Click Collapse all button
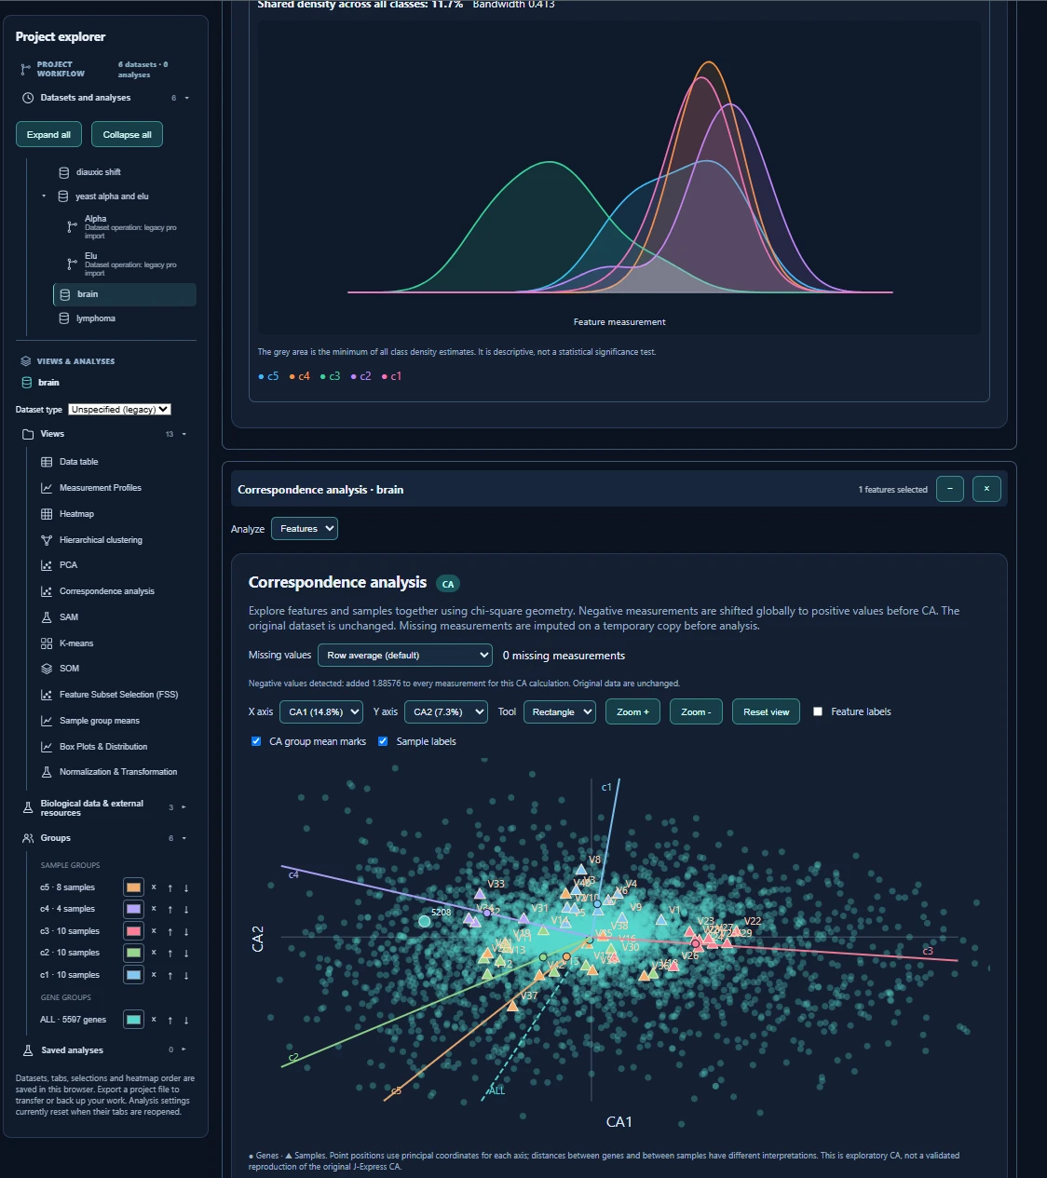 [x=128, y=134]
